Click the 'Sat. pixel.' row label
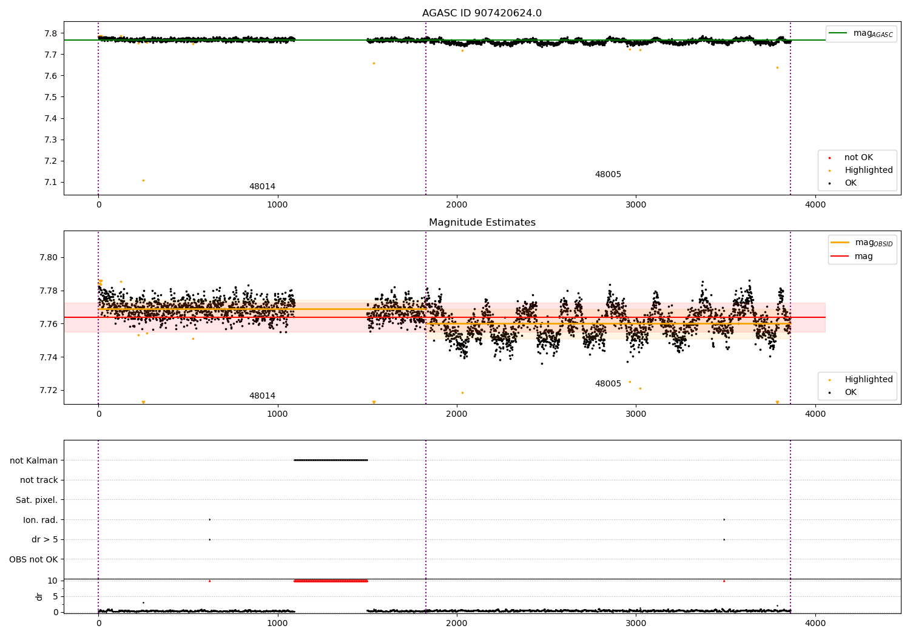Image resolution: width=910 pixels, height=637 pixels. [x=37, y=500]
